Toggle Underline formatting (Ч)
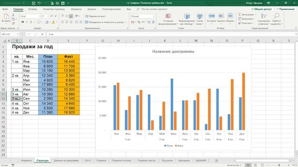The height and width of the screenshot is (167, 298). (x=31, y=22)
